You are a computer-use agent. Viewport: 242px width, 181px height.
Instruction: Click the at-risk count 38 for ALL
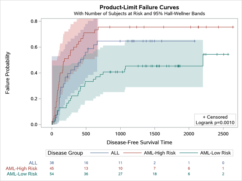pos(52,163)
